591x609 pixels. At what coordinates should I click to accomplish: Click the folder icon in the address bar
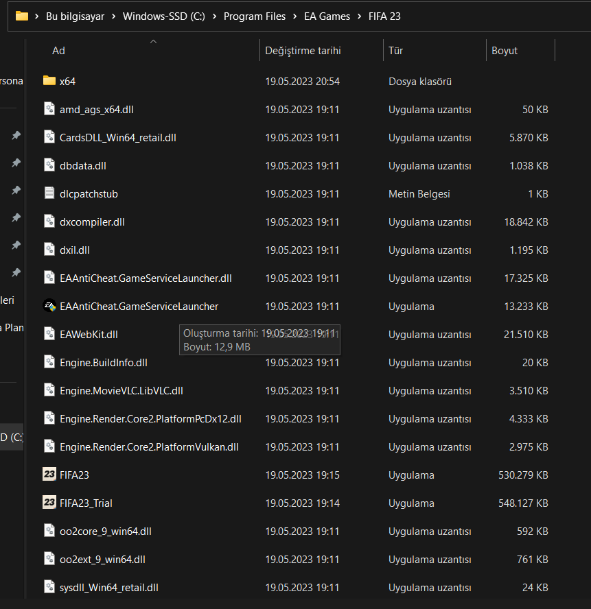tap(22, 16)
